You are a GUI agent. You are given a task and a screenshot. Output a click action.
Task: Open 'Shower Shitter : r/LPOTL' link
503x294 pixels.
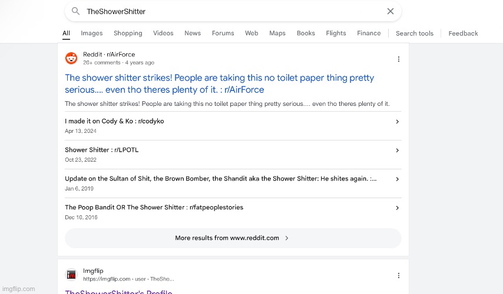102,150
